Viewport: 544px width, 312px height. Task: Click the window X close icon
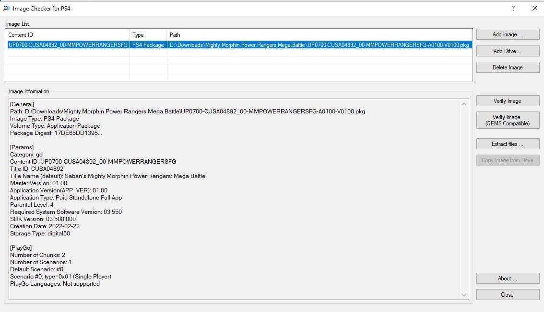click(x=534, y=8)
